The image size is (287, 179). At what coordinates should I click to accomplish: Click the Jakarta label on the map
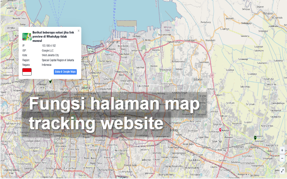[x=86, y=87]
